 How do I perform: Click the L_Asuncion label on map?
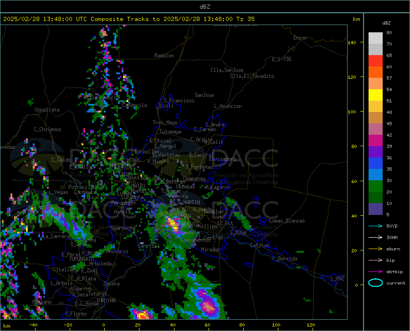228,106
